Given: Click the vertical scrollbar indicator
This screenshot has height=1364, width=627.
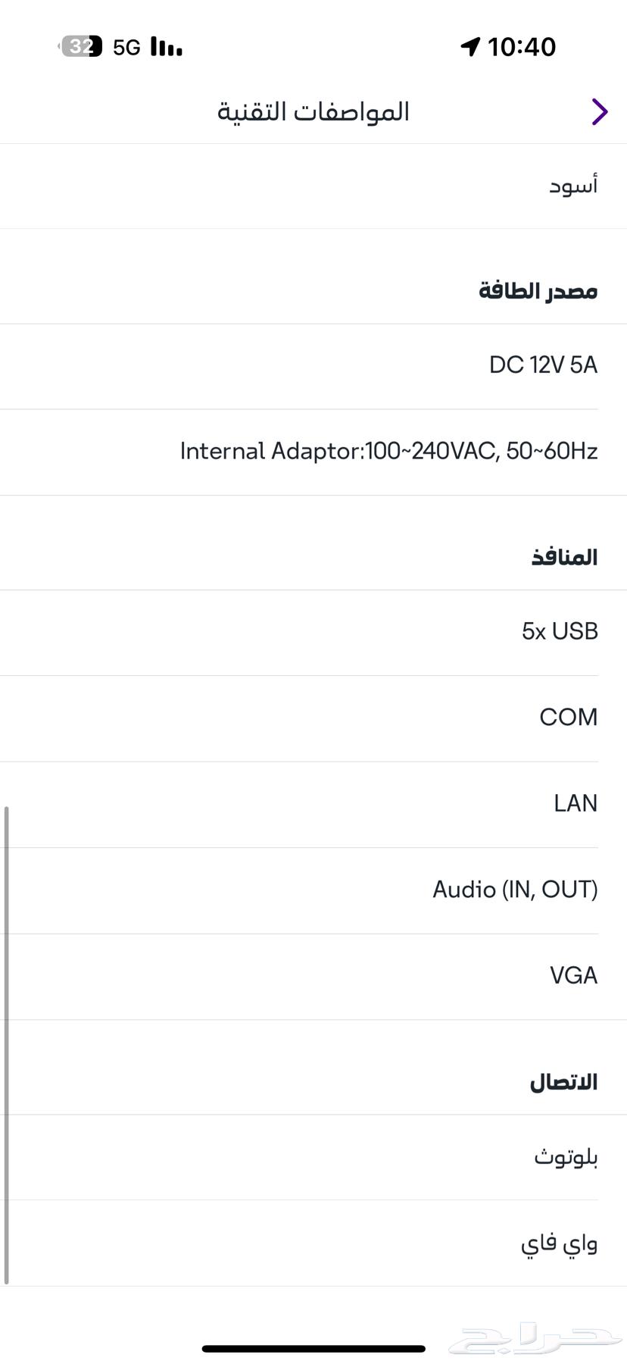Looking at the screenshot, I should 6,1046.
